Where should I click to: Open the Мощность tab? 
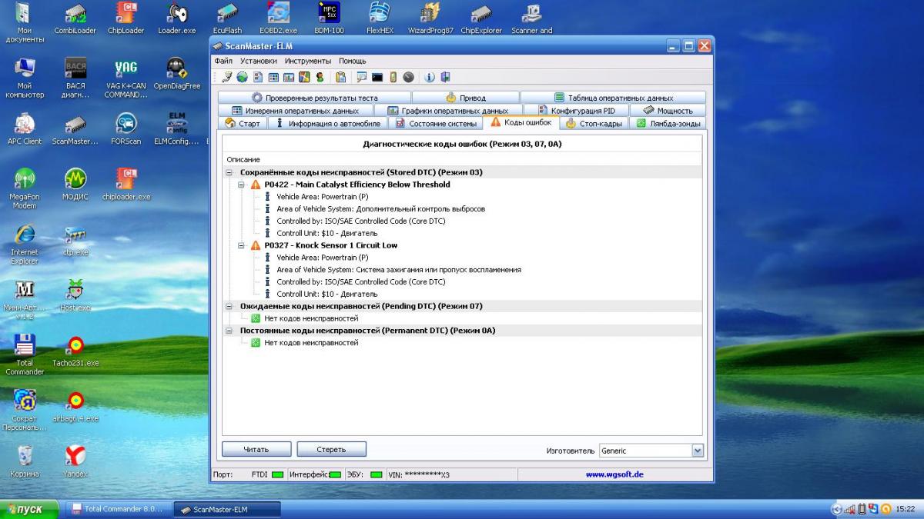[668, 111]
